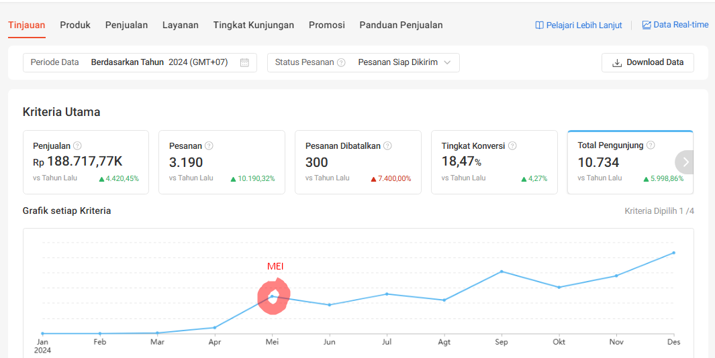Screen dimensions: 715x358
Task: Click the help icon beside Pesanan Dibatalkan
Action: coord(387,145)
